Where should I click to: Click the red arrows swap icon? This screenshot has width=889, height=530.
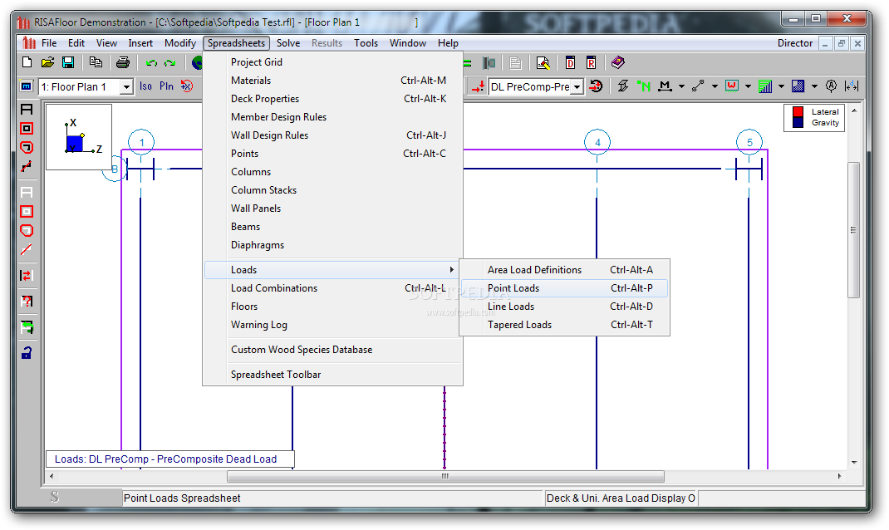point(27,276)
